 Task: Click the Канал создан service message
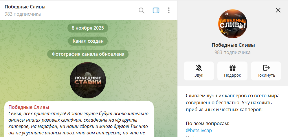click(88, 41)
